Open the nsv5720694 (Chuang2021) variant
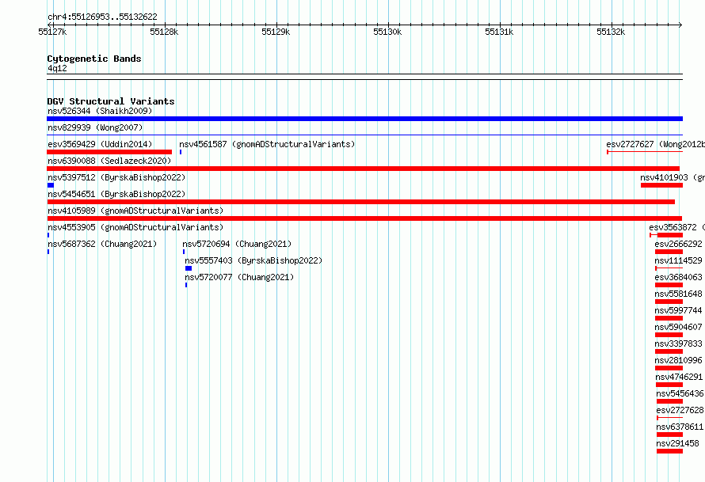705x482 pixels. click(237, 244)
